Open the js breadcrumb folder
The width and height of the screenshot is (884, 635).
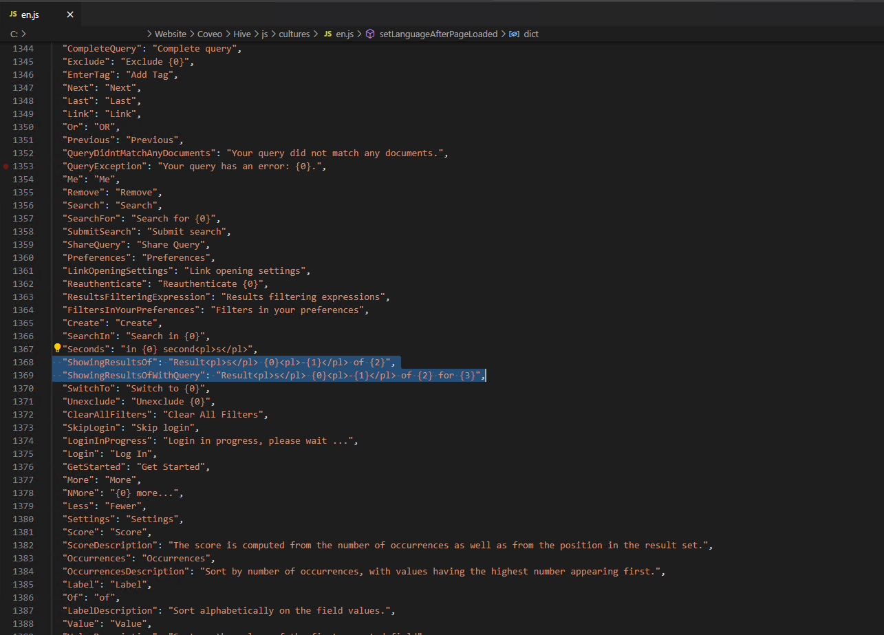[x=264, y=34]
